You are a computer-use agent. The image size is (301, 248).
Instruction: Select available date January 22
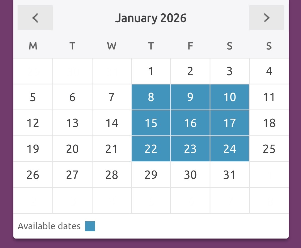(151, 149)
